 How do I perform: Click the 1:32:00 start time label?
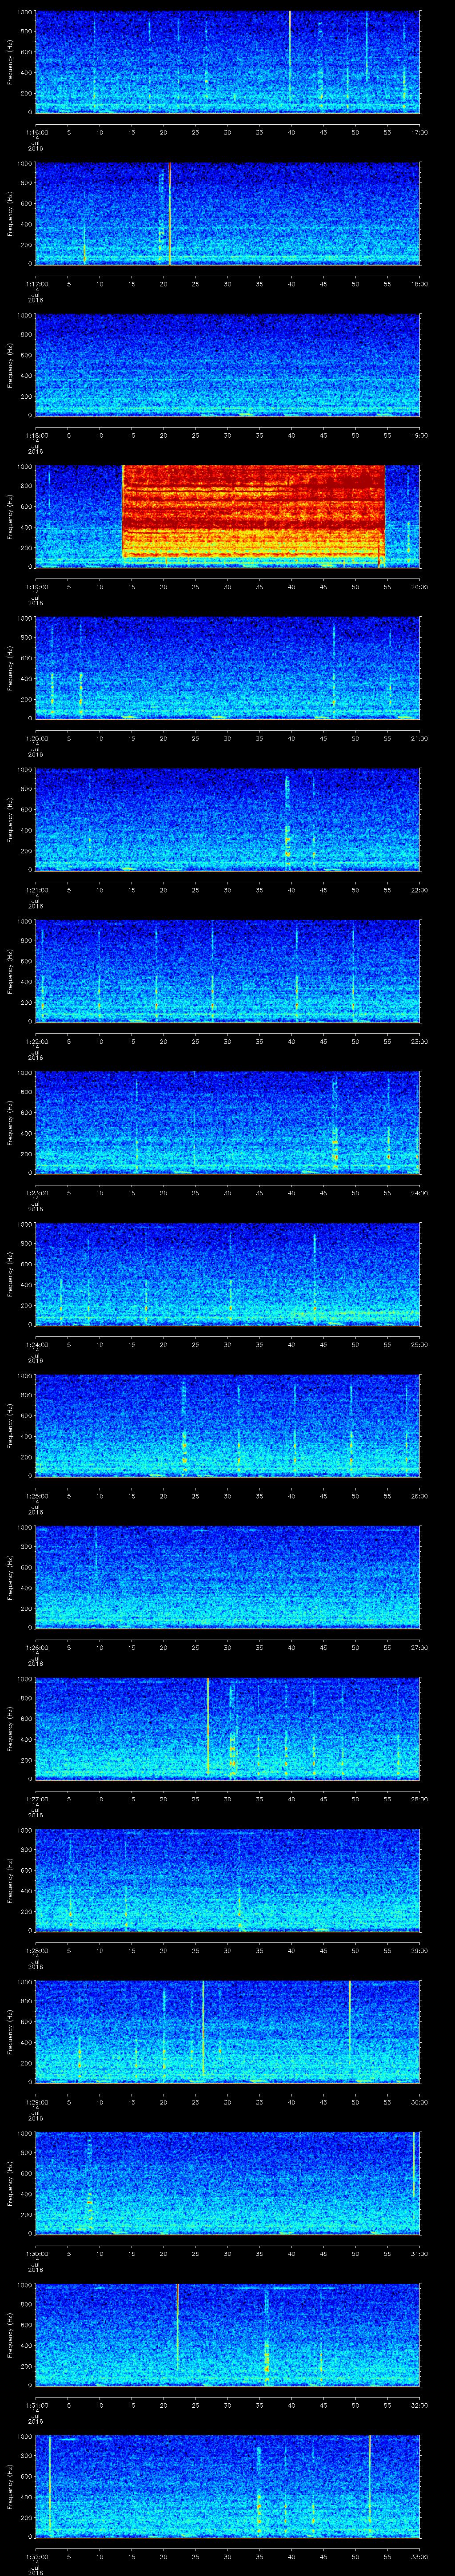(x=36, y=2556)
